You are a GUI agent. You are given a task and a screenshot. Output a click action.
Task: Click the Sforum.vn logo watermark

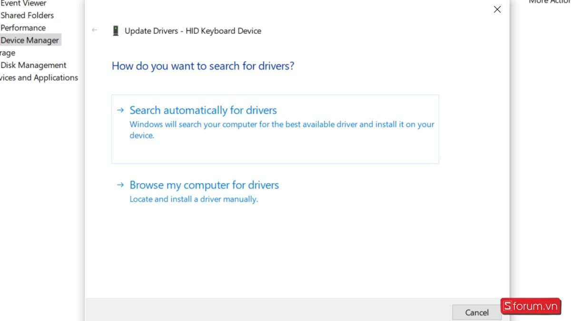(531, 307)
